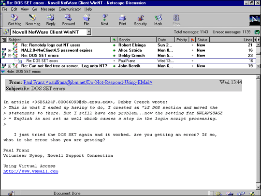This screenshot has height=196, width=261.
Task: Click message list scrollbar down arrow
Action: pos(258,66)
